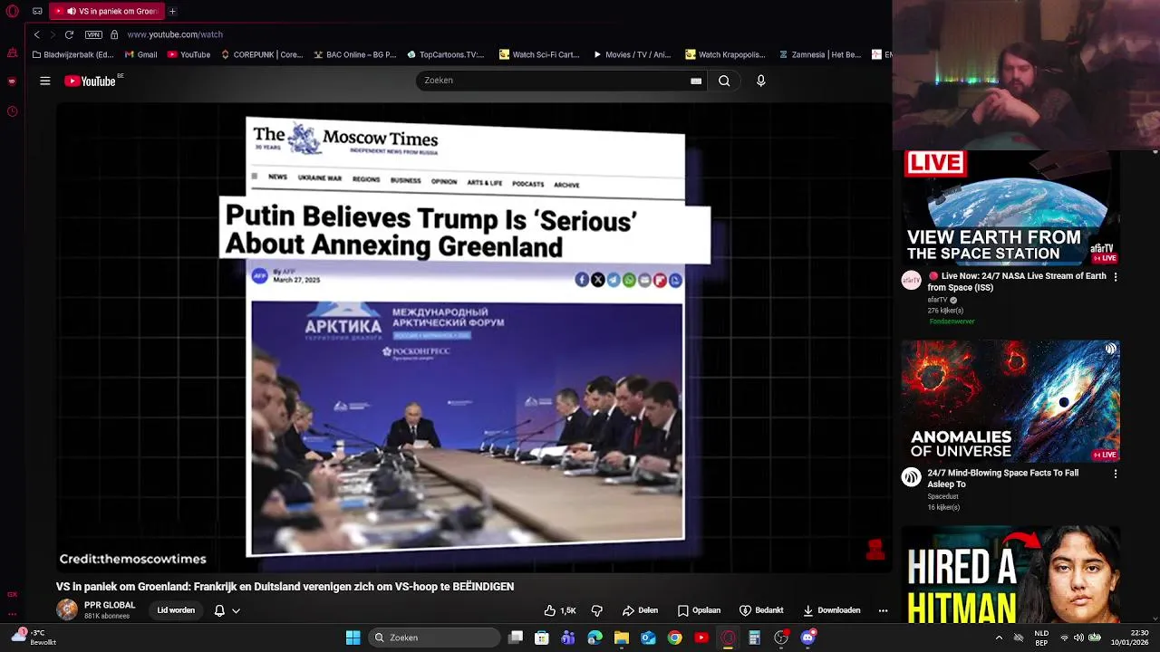Open the NLD BEP language switcher

(x=1041, y=638)
